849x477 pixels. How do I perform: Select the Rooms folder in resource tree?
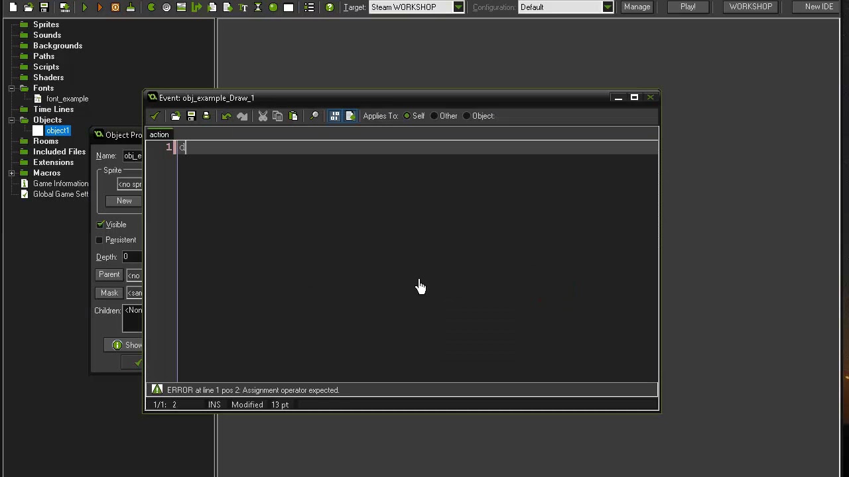(x=46, y=141)
